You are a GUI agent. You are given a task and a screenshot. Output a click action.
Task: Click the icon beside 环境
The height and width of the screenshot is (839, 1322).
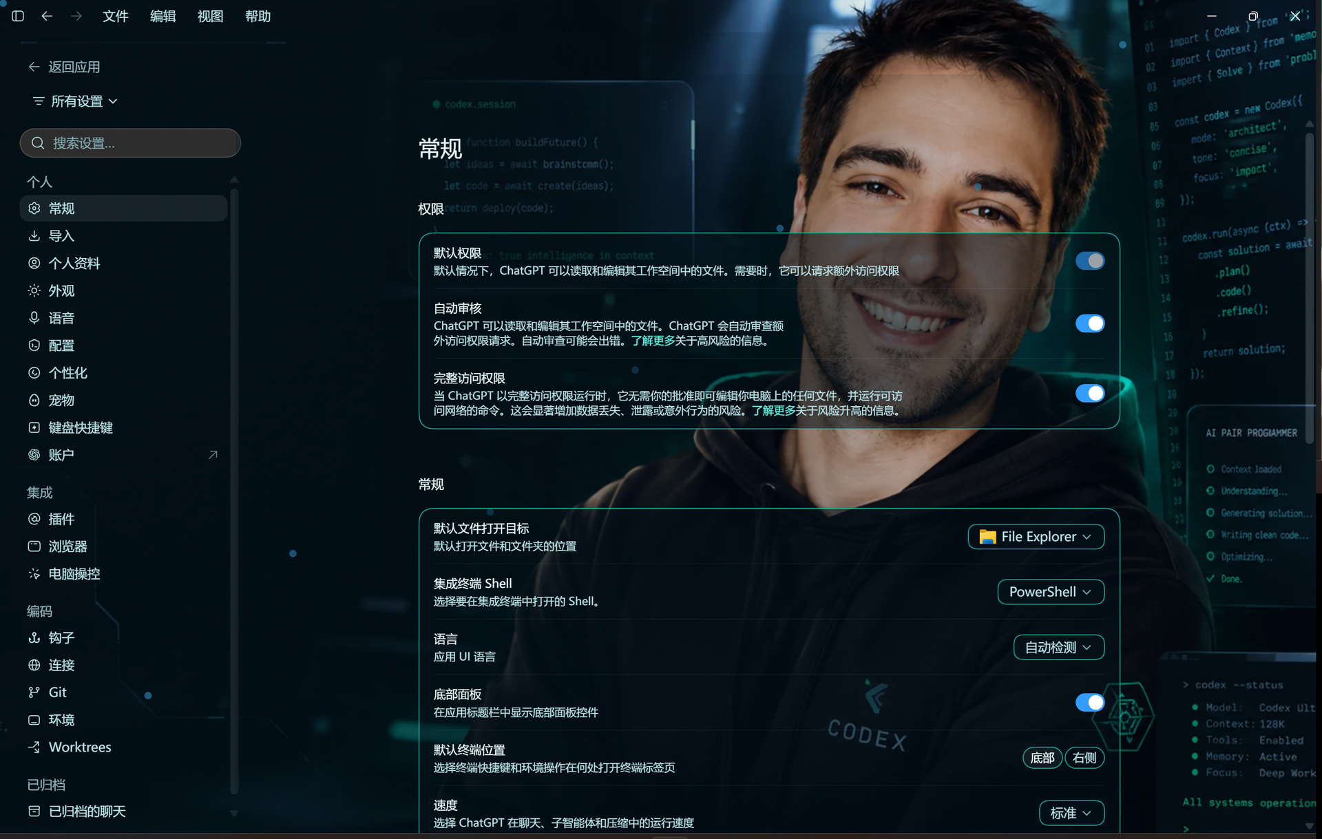tap(34, 720)
